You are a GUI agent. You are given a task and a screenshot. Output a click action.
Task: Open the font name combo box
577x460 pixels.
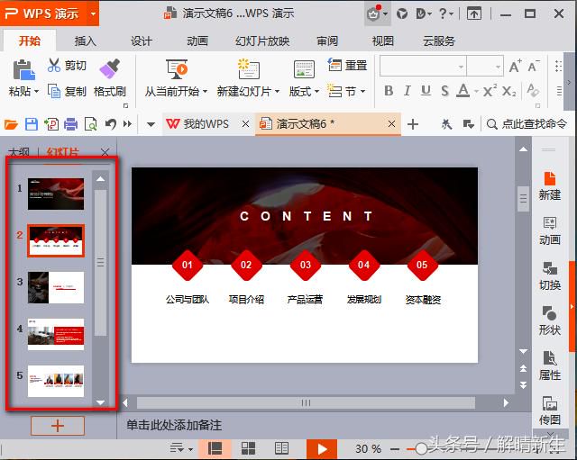(423, 66)
